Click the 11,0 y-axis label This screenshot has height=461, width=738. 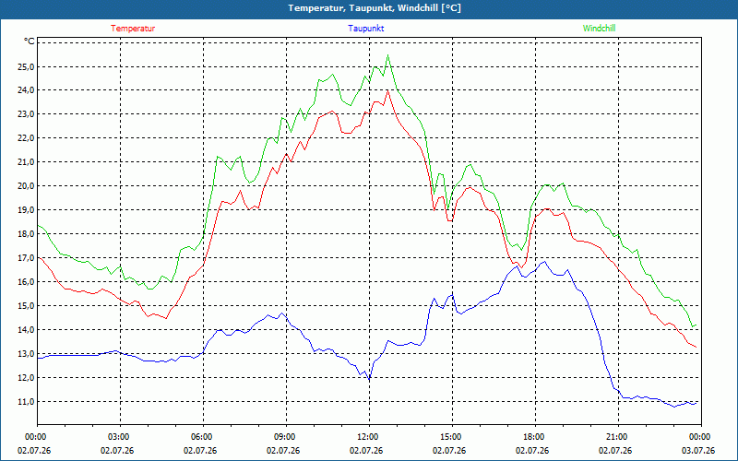coord(26,402)
